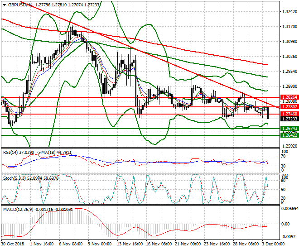The image size is (299, 249).
Task: Select the 23 Nov 16:00 time axis label
Action: [217, 244]
